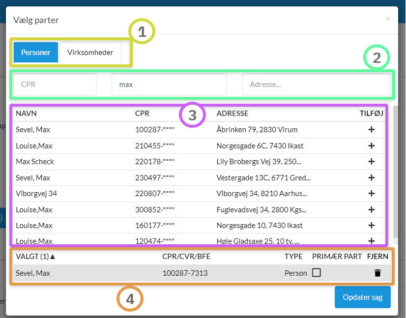This screenshot has height=318, width=406.
Task: Add Louise,Max living at Norgesgade 6C
Action: click(x=372, y=146)
